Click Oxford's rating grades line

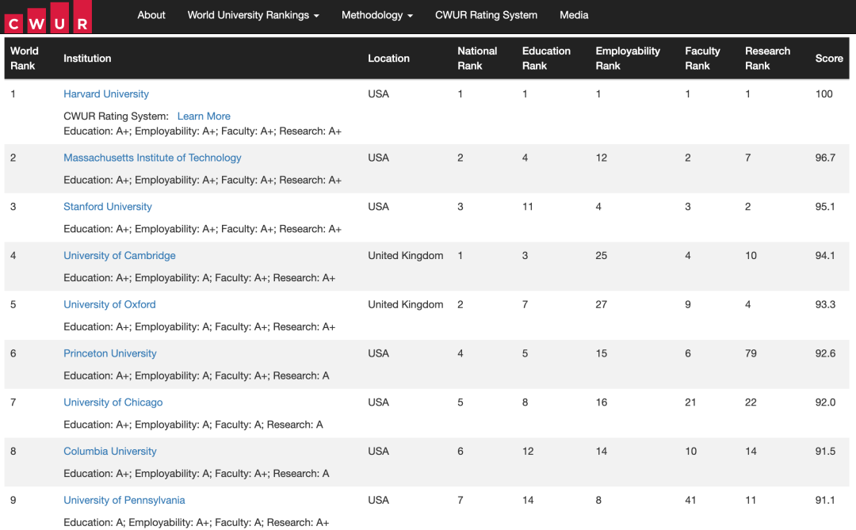pos(199,327)
